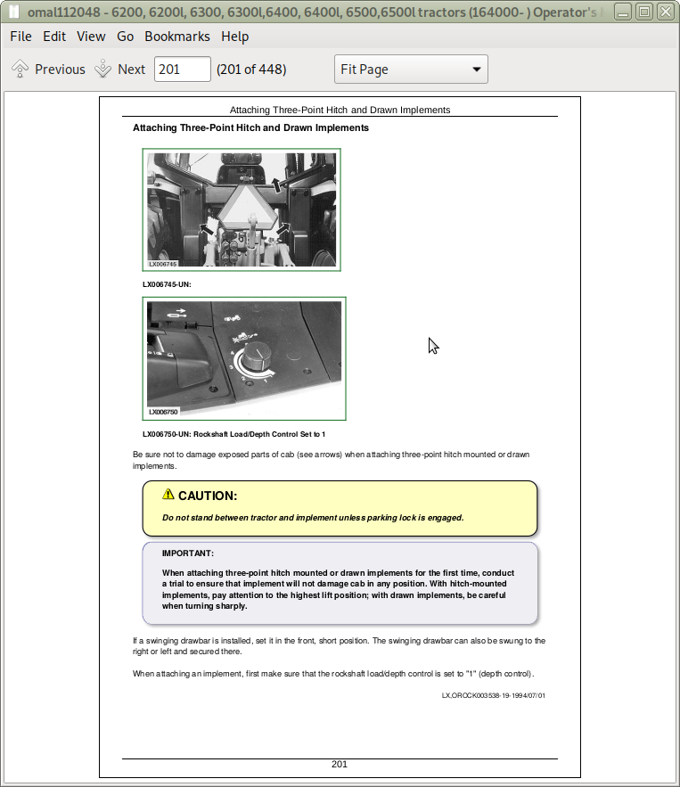Click the italic caution sentence about parking lock
The width and height of the screenshot is (680, 787).
(313, 518)
